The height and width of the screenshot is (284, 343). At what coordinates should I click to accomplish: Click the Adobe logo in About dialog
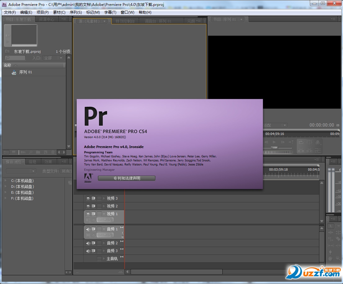click(x=88, y=178)
